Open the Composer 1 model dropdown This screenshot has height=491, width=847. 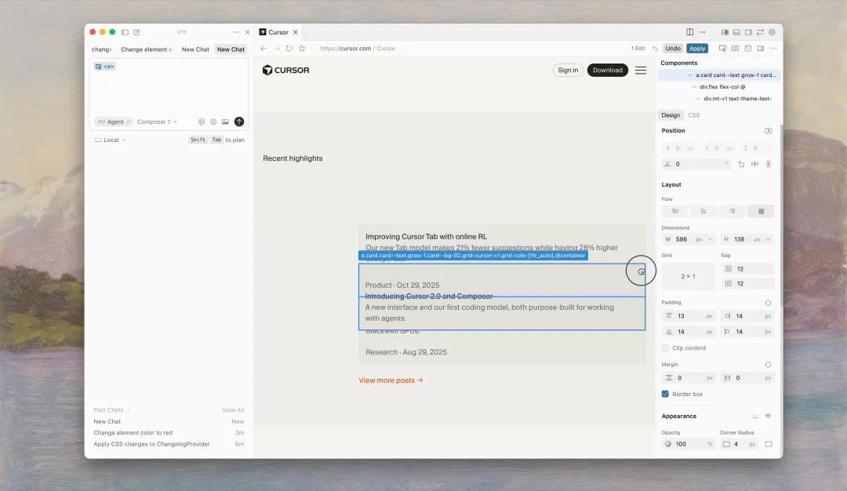coord(157,122)
